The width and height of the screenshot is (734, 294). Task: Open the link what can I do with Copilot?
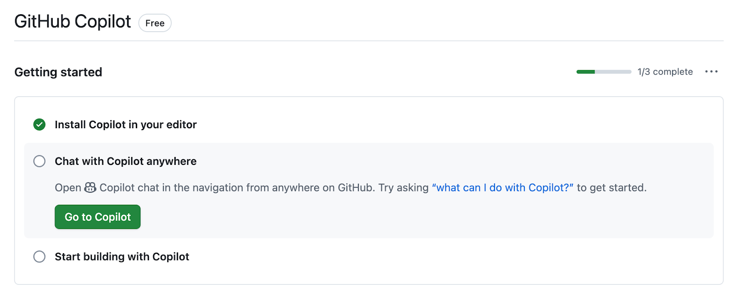point(502,187)
